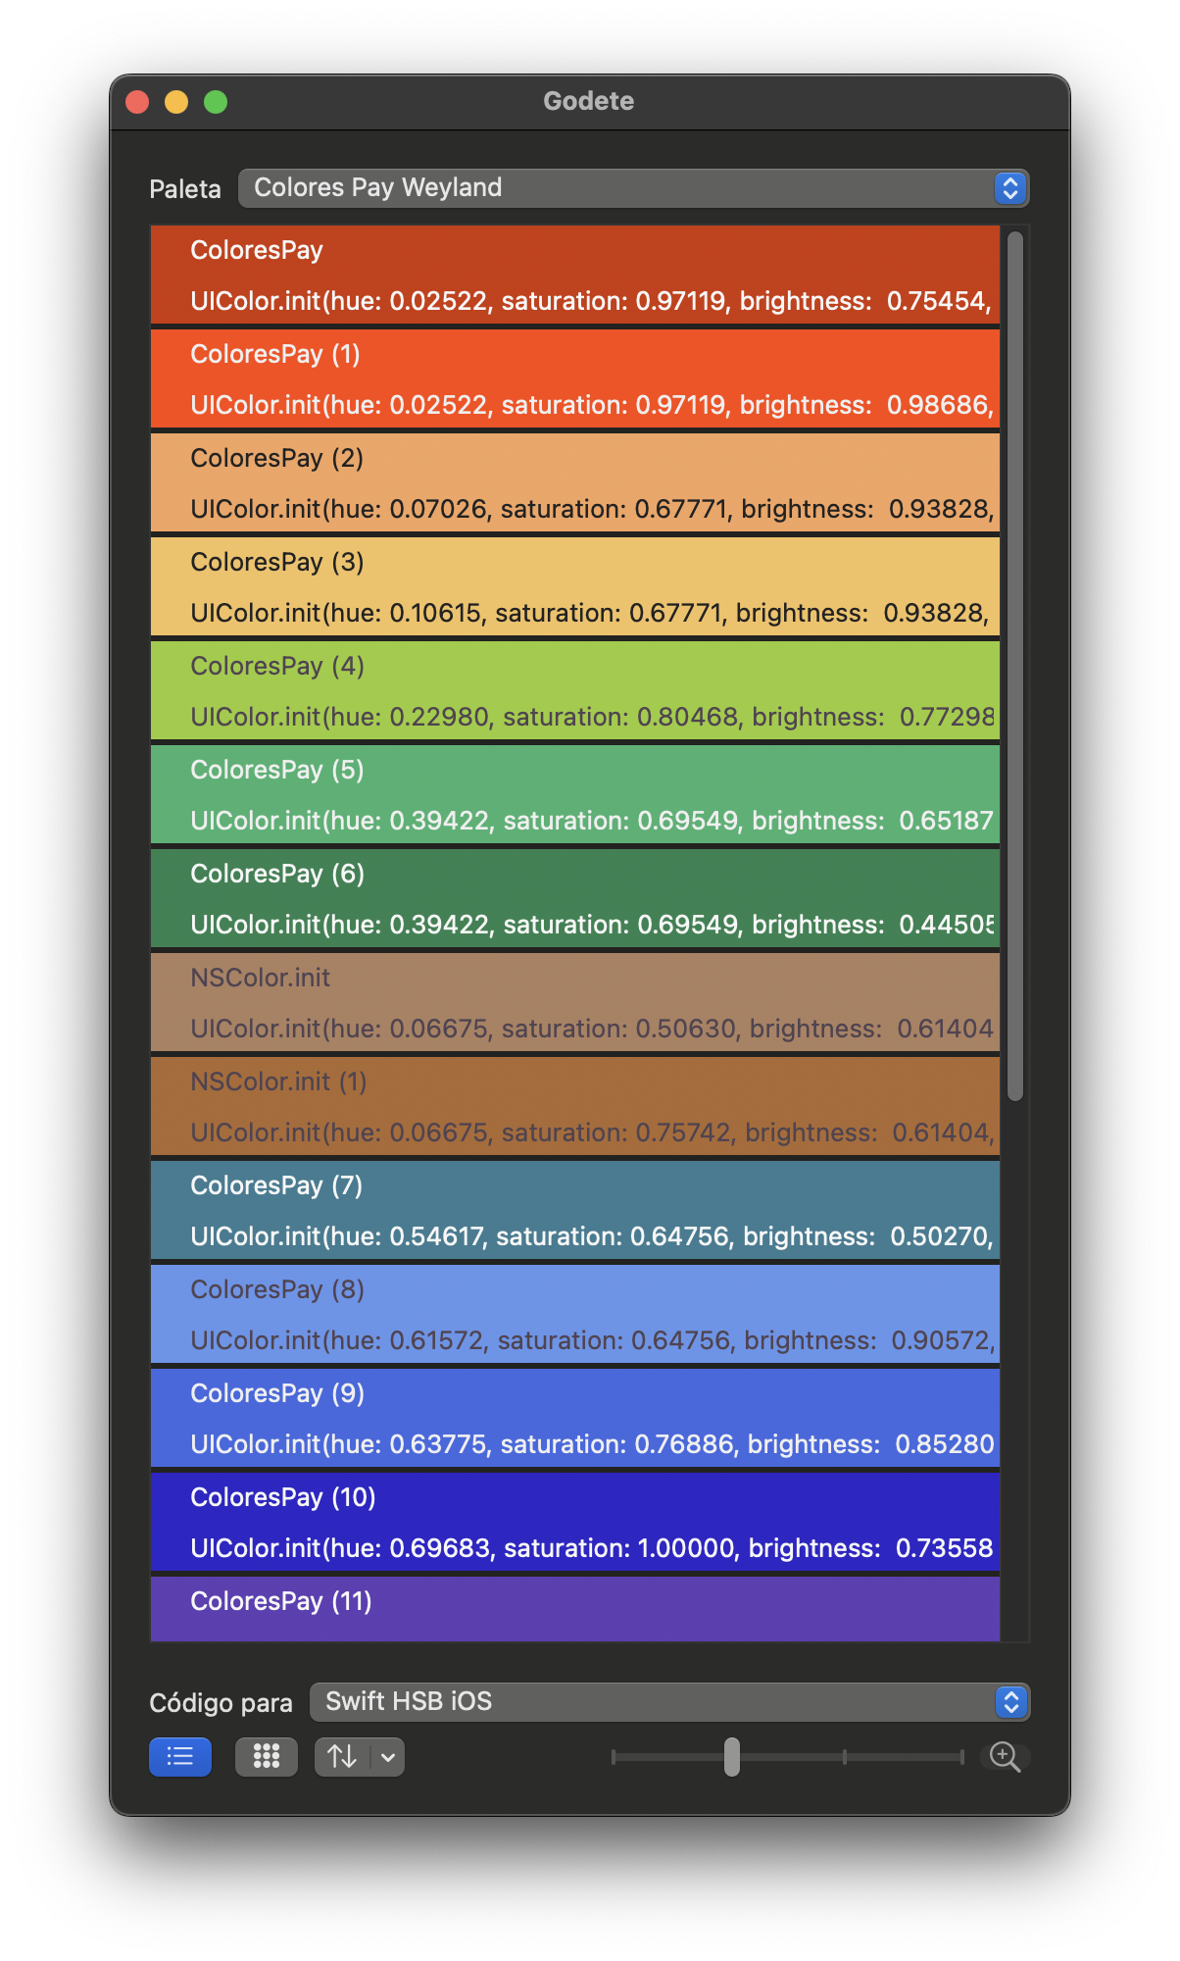The width and height of the screenshot is (1180, 1961).
Task: Click the sort order arrows icon
Action: [342, 1756]
